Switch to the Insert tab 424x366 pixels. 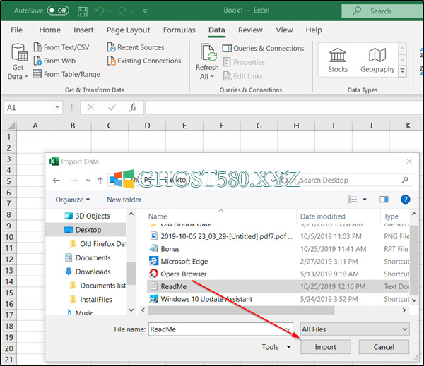pyautogui.click(x=83, y=30)
